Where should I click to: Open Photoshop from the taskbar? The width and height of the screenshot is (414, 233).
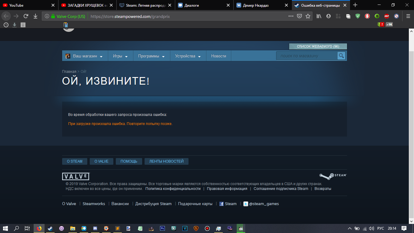[162, 228]
